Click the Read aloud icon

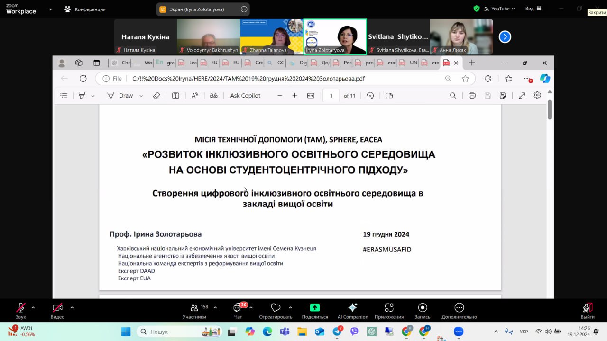(x=195, y=96)
